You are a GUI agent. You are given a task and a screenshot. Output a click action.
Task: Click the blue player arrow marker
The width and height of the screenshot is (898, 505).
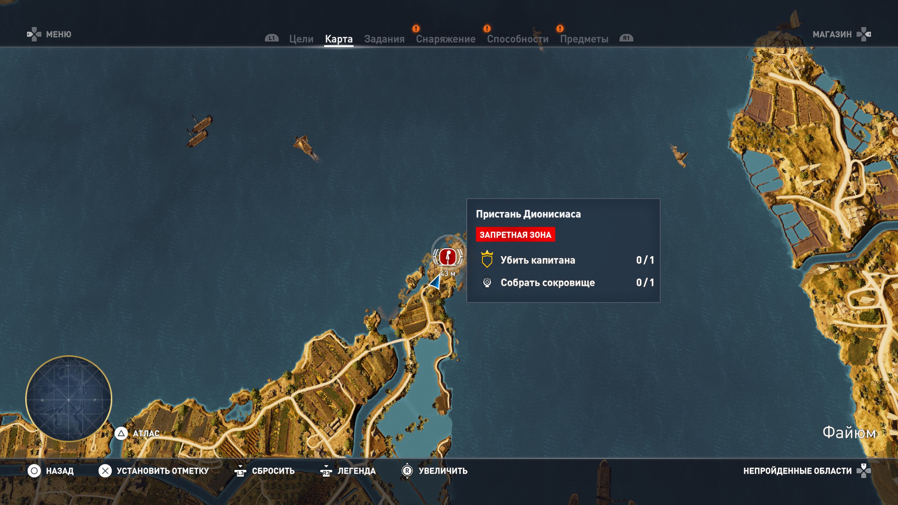tap(435, 282)
